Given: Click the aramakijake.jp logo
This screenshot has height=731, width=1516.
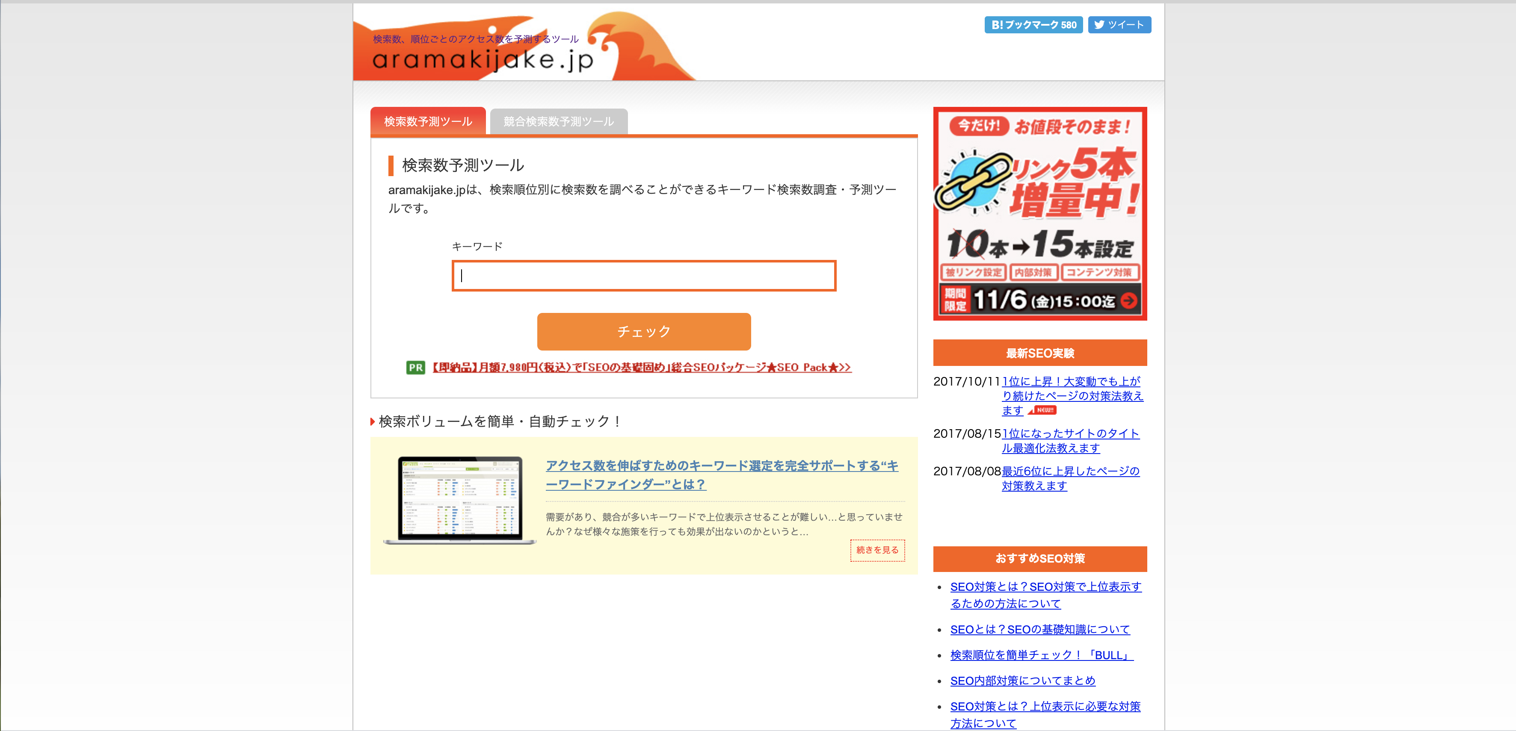Looking at the screenshot, I should (483, 60).
